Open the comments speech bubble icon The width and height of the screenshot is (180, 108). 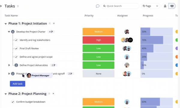click(x=97, y=6)
